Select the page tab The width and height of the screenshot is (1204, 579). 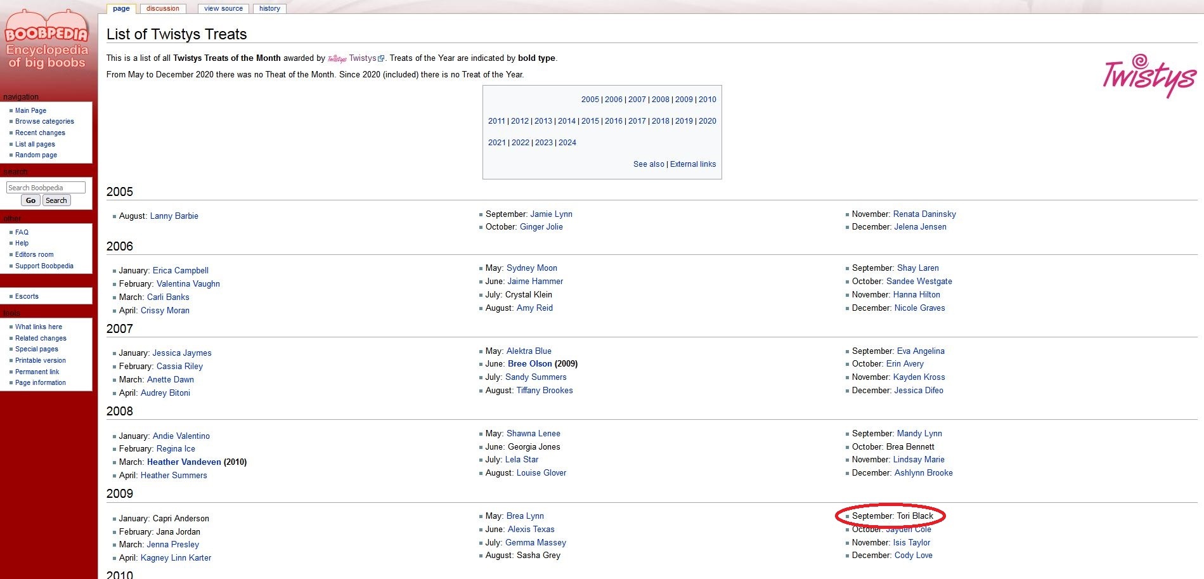(x=121, y=8)
